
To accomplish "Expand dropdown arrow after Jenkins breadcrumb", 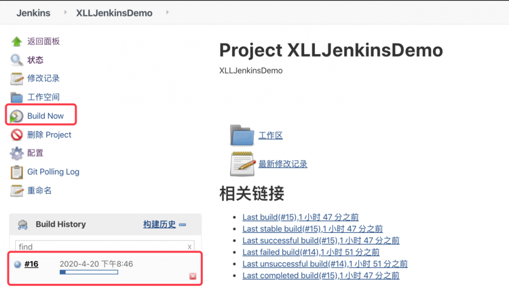I will [x=66, y=12].
